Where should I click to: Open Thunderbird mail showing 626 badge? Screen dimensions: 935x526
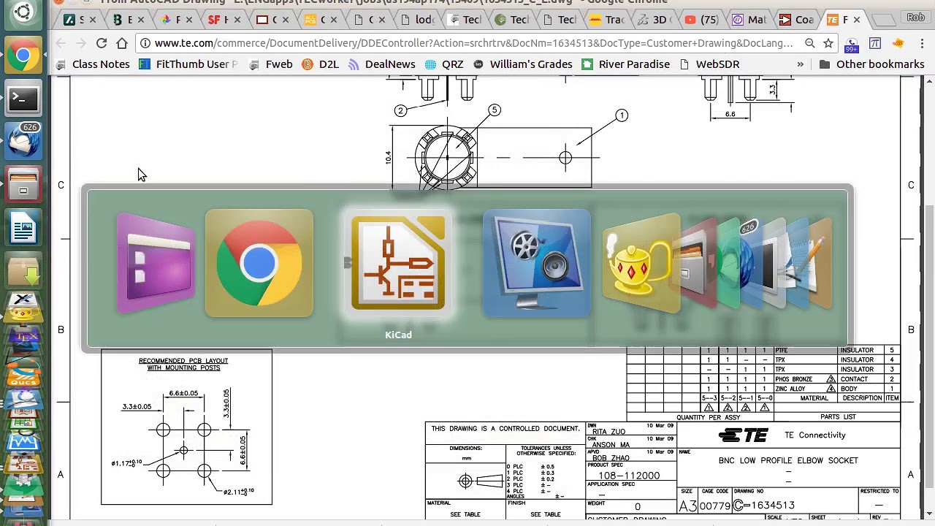tap(23, 140)
